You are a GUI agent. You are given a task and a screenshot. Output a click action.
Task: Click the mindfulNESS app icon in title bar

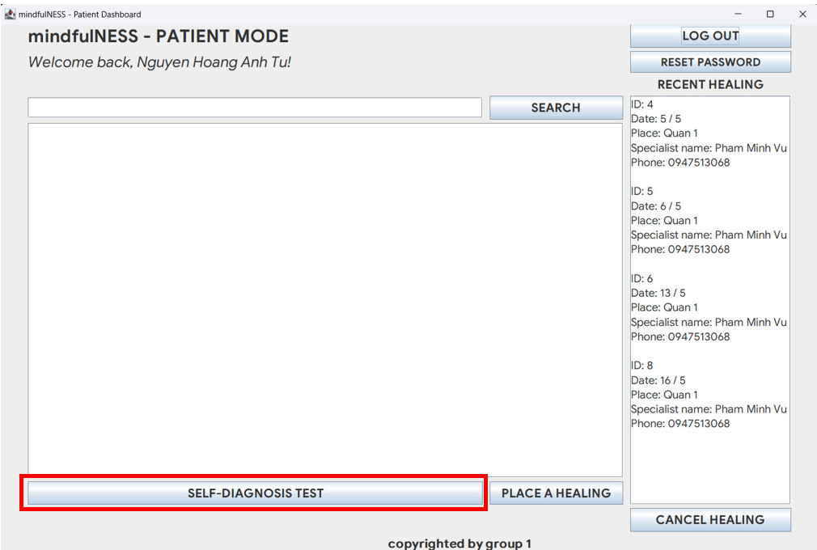pyautogui.click(x=10, y=14)
